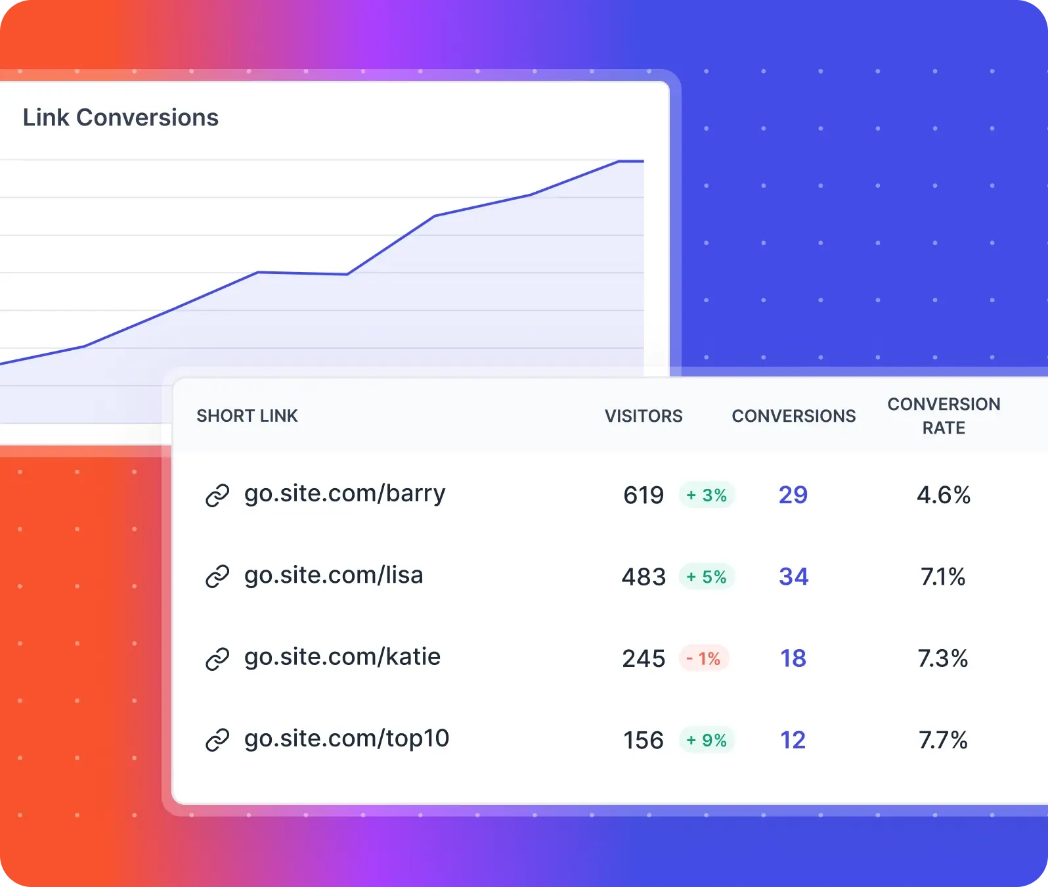Click the +5% visitor change badge
The width and height of the screenshot is (1048, 887).
707,577
